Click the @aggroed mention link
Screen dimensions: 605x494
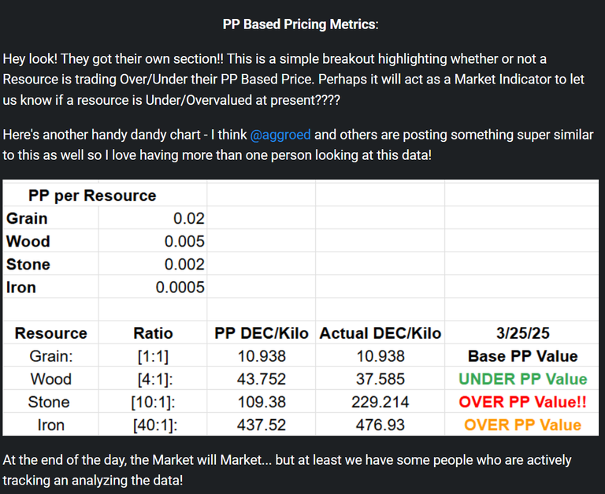280,135
